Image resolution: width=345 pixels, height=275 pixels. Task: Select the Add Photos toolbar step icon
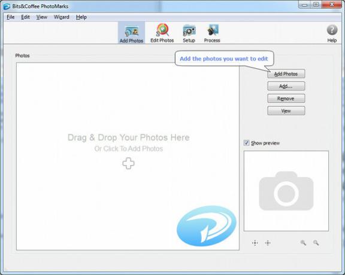131,33
